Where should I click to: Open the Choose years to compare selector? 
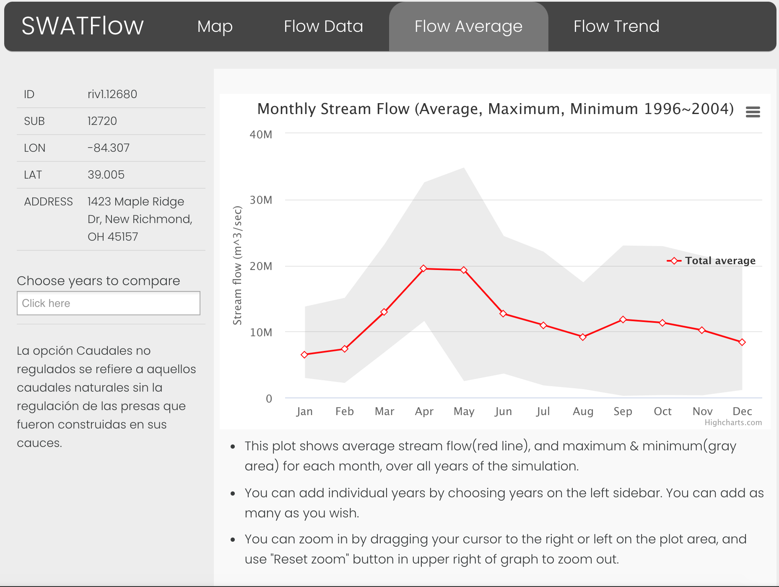click(x=108, y=303)
